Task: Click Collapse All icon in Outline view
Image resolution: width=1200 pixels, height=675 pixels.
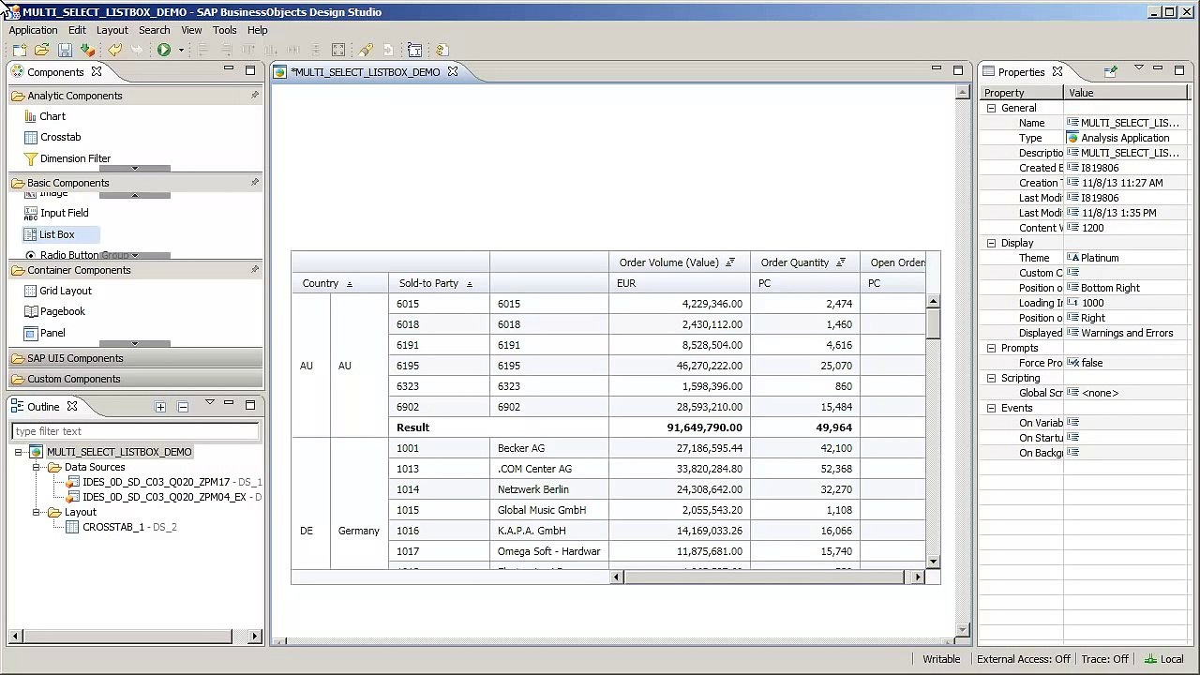Action: coord(183,407)
